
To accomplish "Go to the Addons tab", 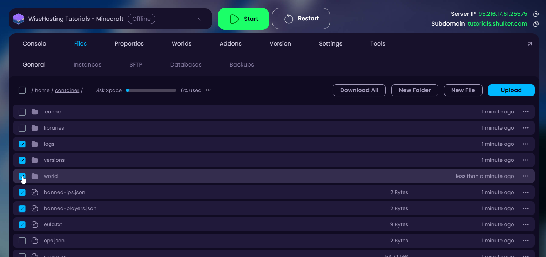I will pyautogui.click(x=230, y=44).
